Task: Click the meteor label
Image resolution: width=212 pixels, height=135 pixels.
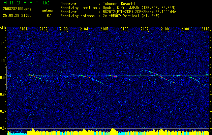Action: pyautogui.click(x=48, y=10)
